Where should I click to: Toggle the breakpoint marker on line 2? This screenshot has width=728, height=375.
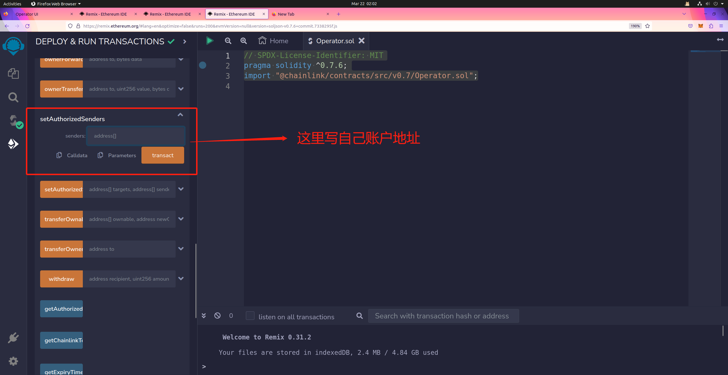pyautogui.click(x=203, y=65)
